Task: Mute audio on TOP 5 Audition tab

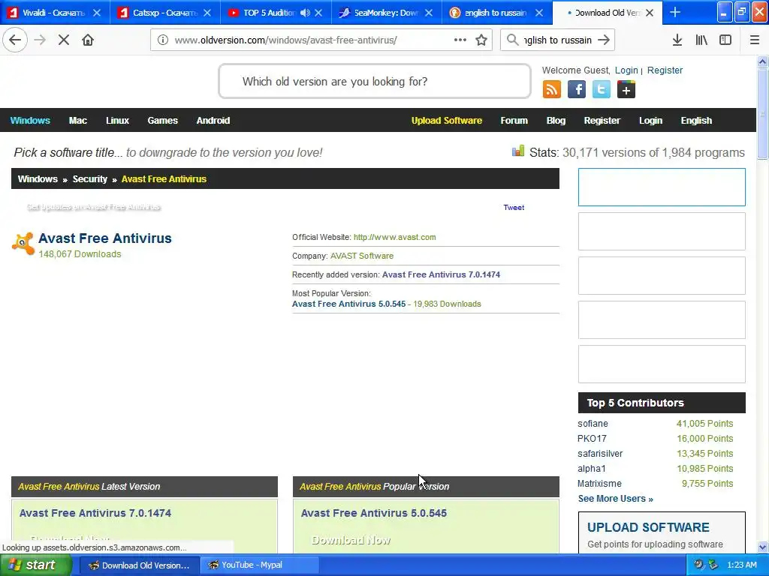Action: (x=305, y=12)
